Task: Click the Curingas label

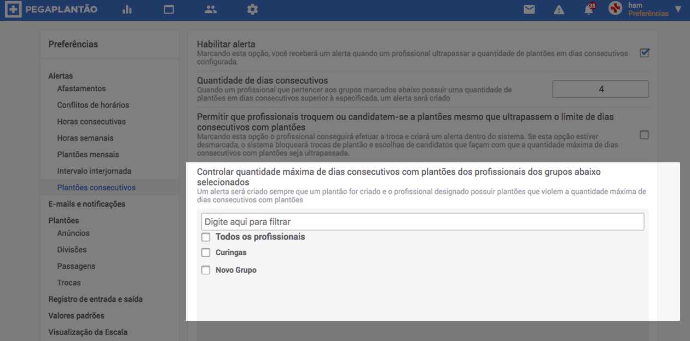Action: [231, 253]
